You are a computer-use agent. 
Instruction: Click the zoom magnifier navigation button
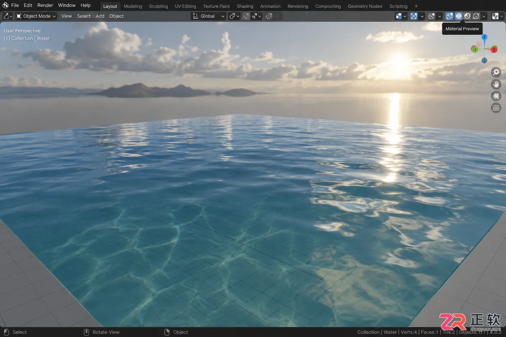[496, 72]
